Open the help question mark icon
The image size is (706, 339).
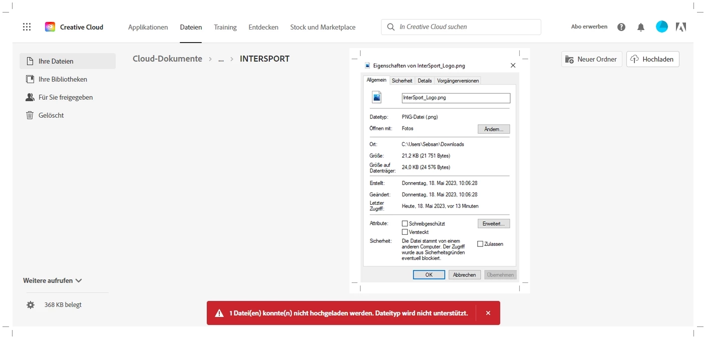click(621, 27)
